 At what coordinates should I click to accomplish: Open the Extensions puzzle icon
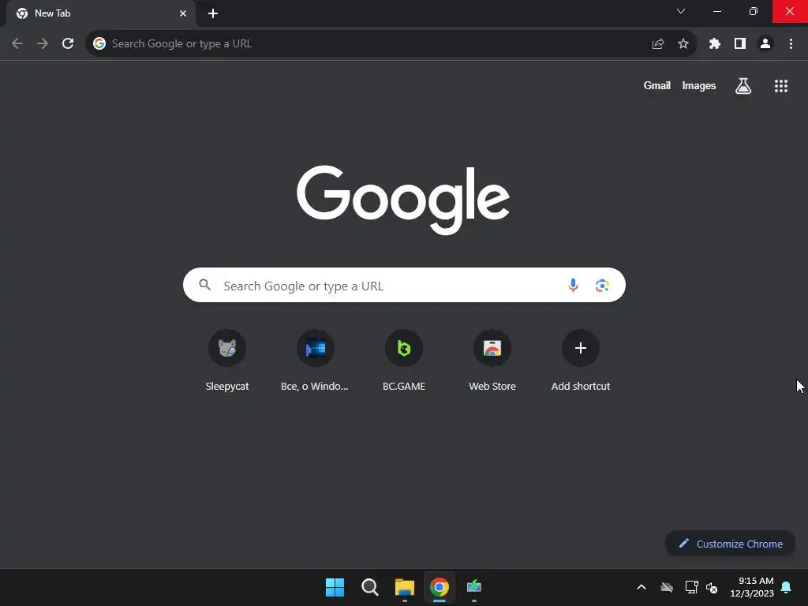point(714,44)
